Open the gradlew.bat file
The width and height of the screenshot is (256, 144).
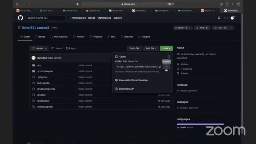[43, 101]
